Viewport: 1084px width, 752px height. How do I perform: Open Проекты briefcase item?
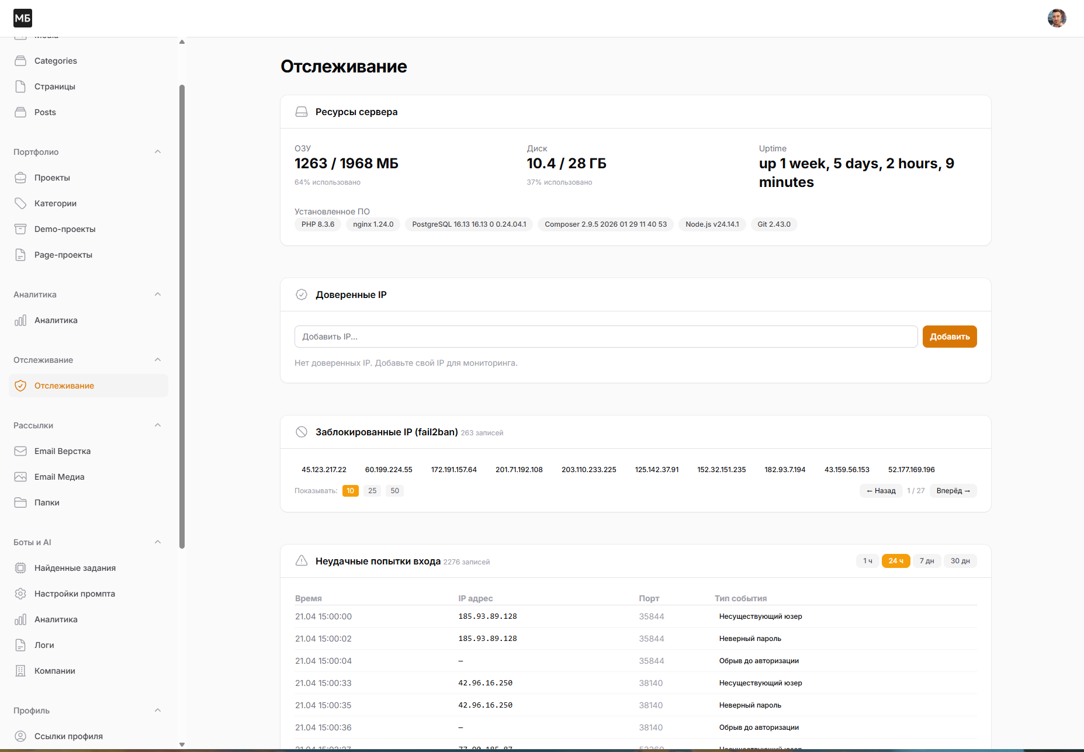(x=52, y=178)
